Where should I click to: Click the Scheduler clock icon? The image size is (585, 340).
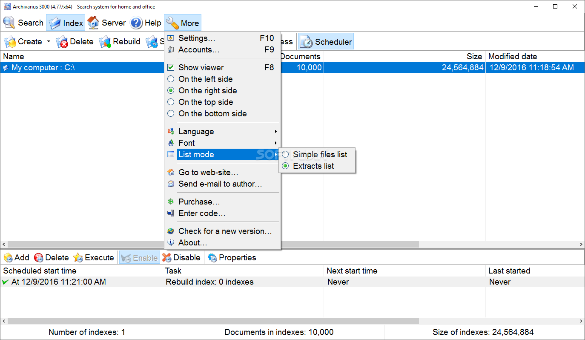pyautogui.click(x=307, y=42)
